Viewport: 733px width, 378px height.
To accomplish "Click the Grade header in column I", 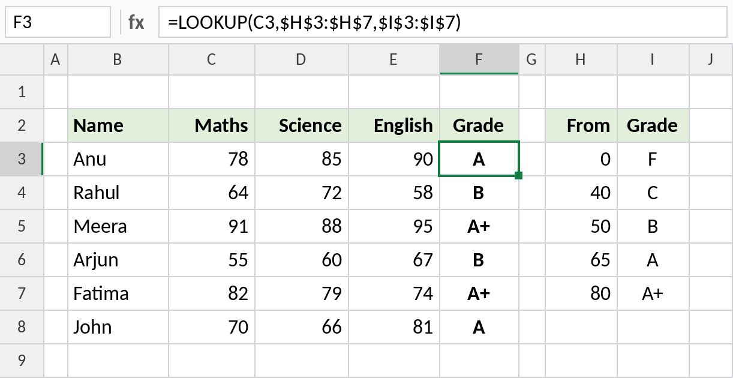I will coord(653,125).
